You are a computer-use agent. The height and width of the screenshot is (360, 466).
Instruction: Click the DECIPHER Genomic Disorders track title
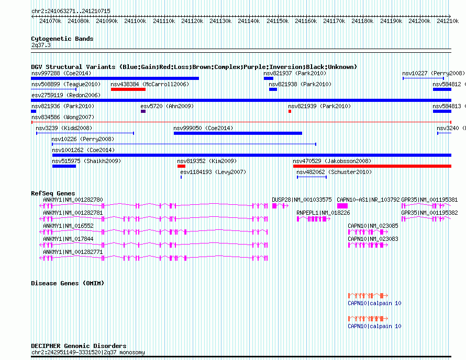[79, 346]
